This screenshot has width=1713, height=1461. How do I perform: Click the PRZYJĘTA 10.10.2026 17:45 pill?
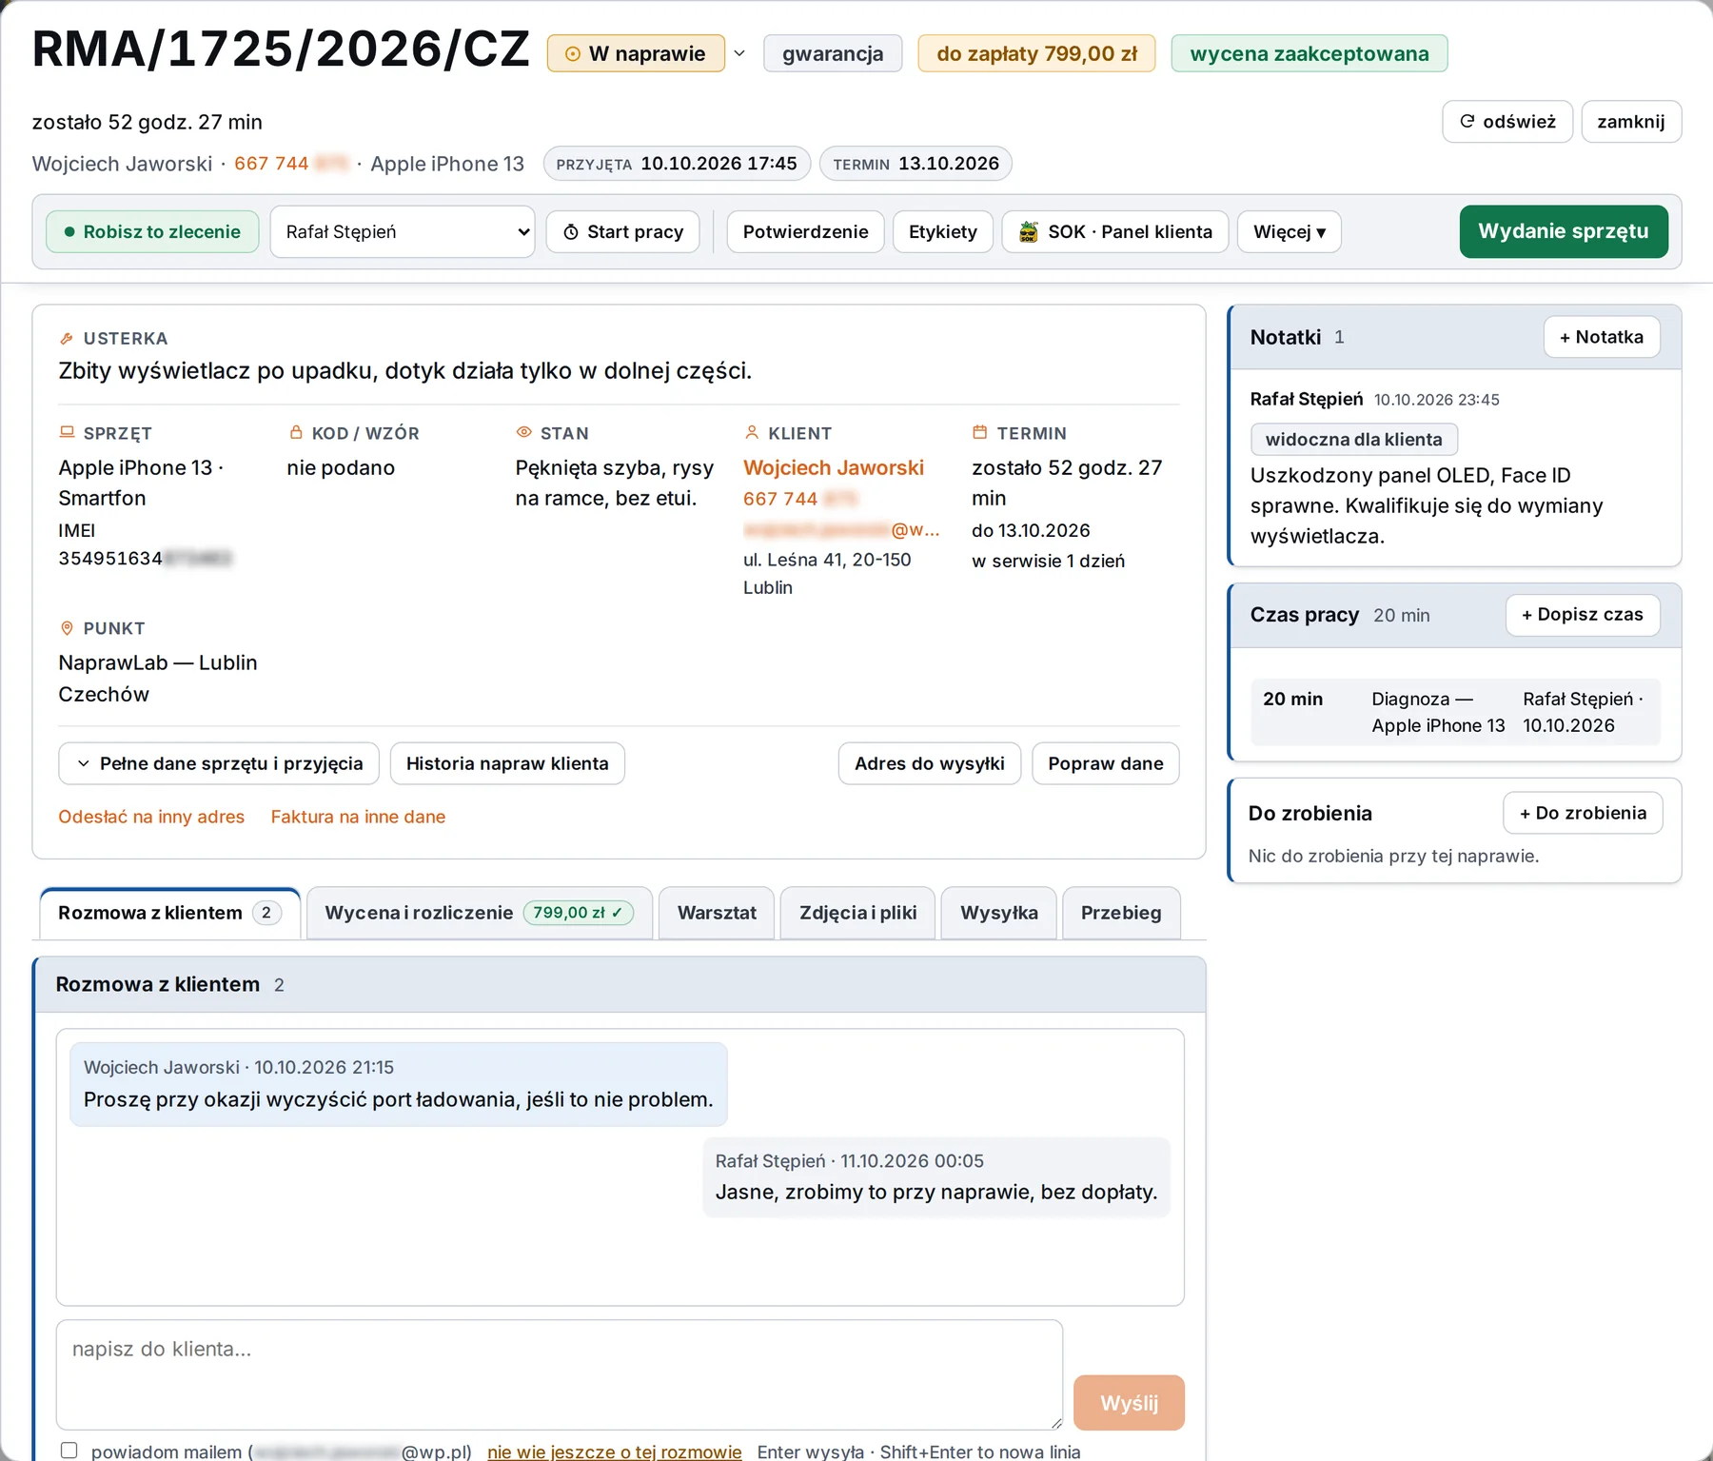[x=677, y=164]
